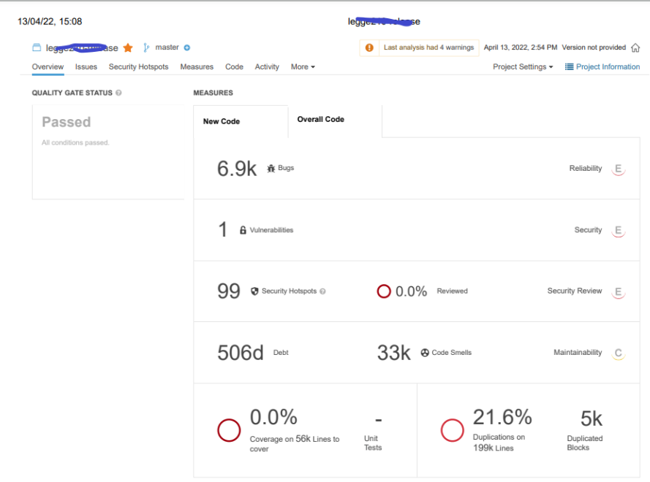Image resolution: width=650 pixels, height=482 pixels.
Task: Click the Maintainability C rating badge
Action: 618,353
